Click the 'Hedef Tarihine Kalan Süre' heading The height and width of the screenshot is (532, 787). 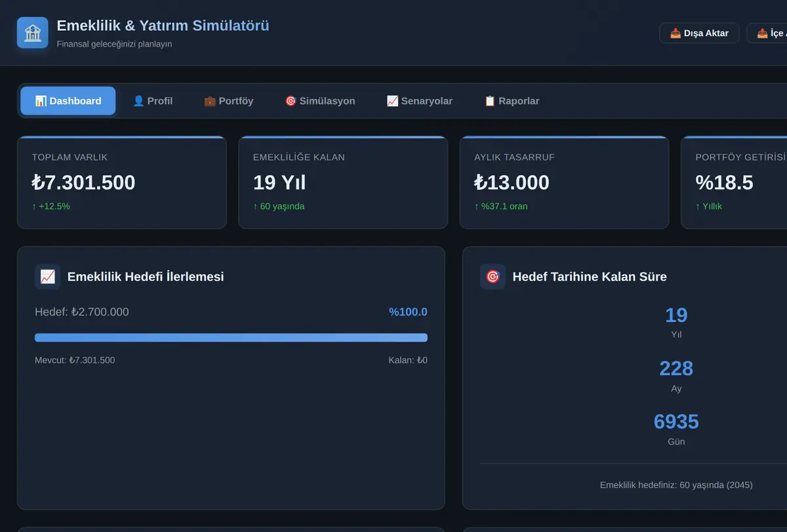pos(590,277)
